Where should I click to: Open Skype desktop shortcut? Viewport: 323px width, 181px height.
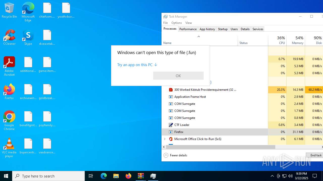(x=28, y=38)
